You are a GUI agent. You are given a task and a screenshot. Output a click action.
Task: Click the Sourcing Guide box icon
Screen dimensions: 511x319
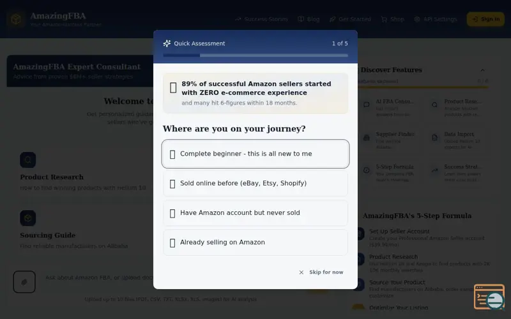(27, 218)
